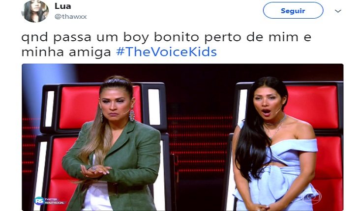Viewport: 359px width, 211px height.
Task: Open Lua's profile avatar picture
Action: click(x=35, y=11)
